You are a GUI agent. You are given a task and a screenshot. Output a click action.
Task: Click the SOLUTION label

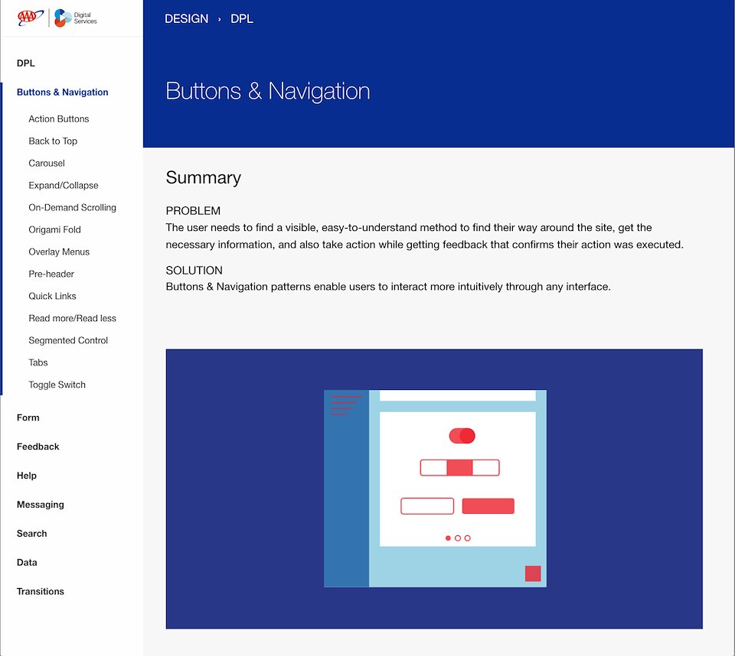click(194, 270)
